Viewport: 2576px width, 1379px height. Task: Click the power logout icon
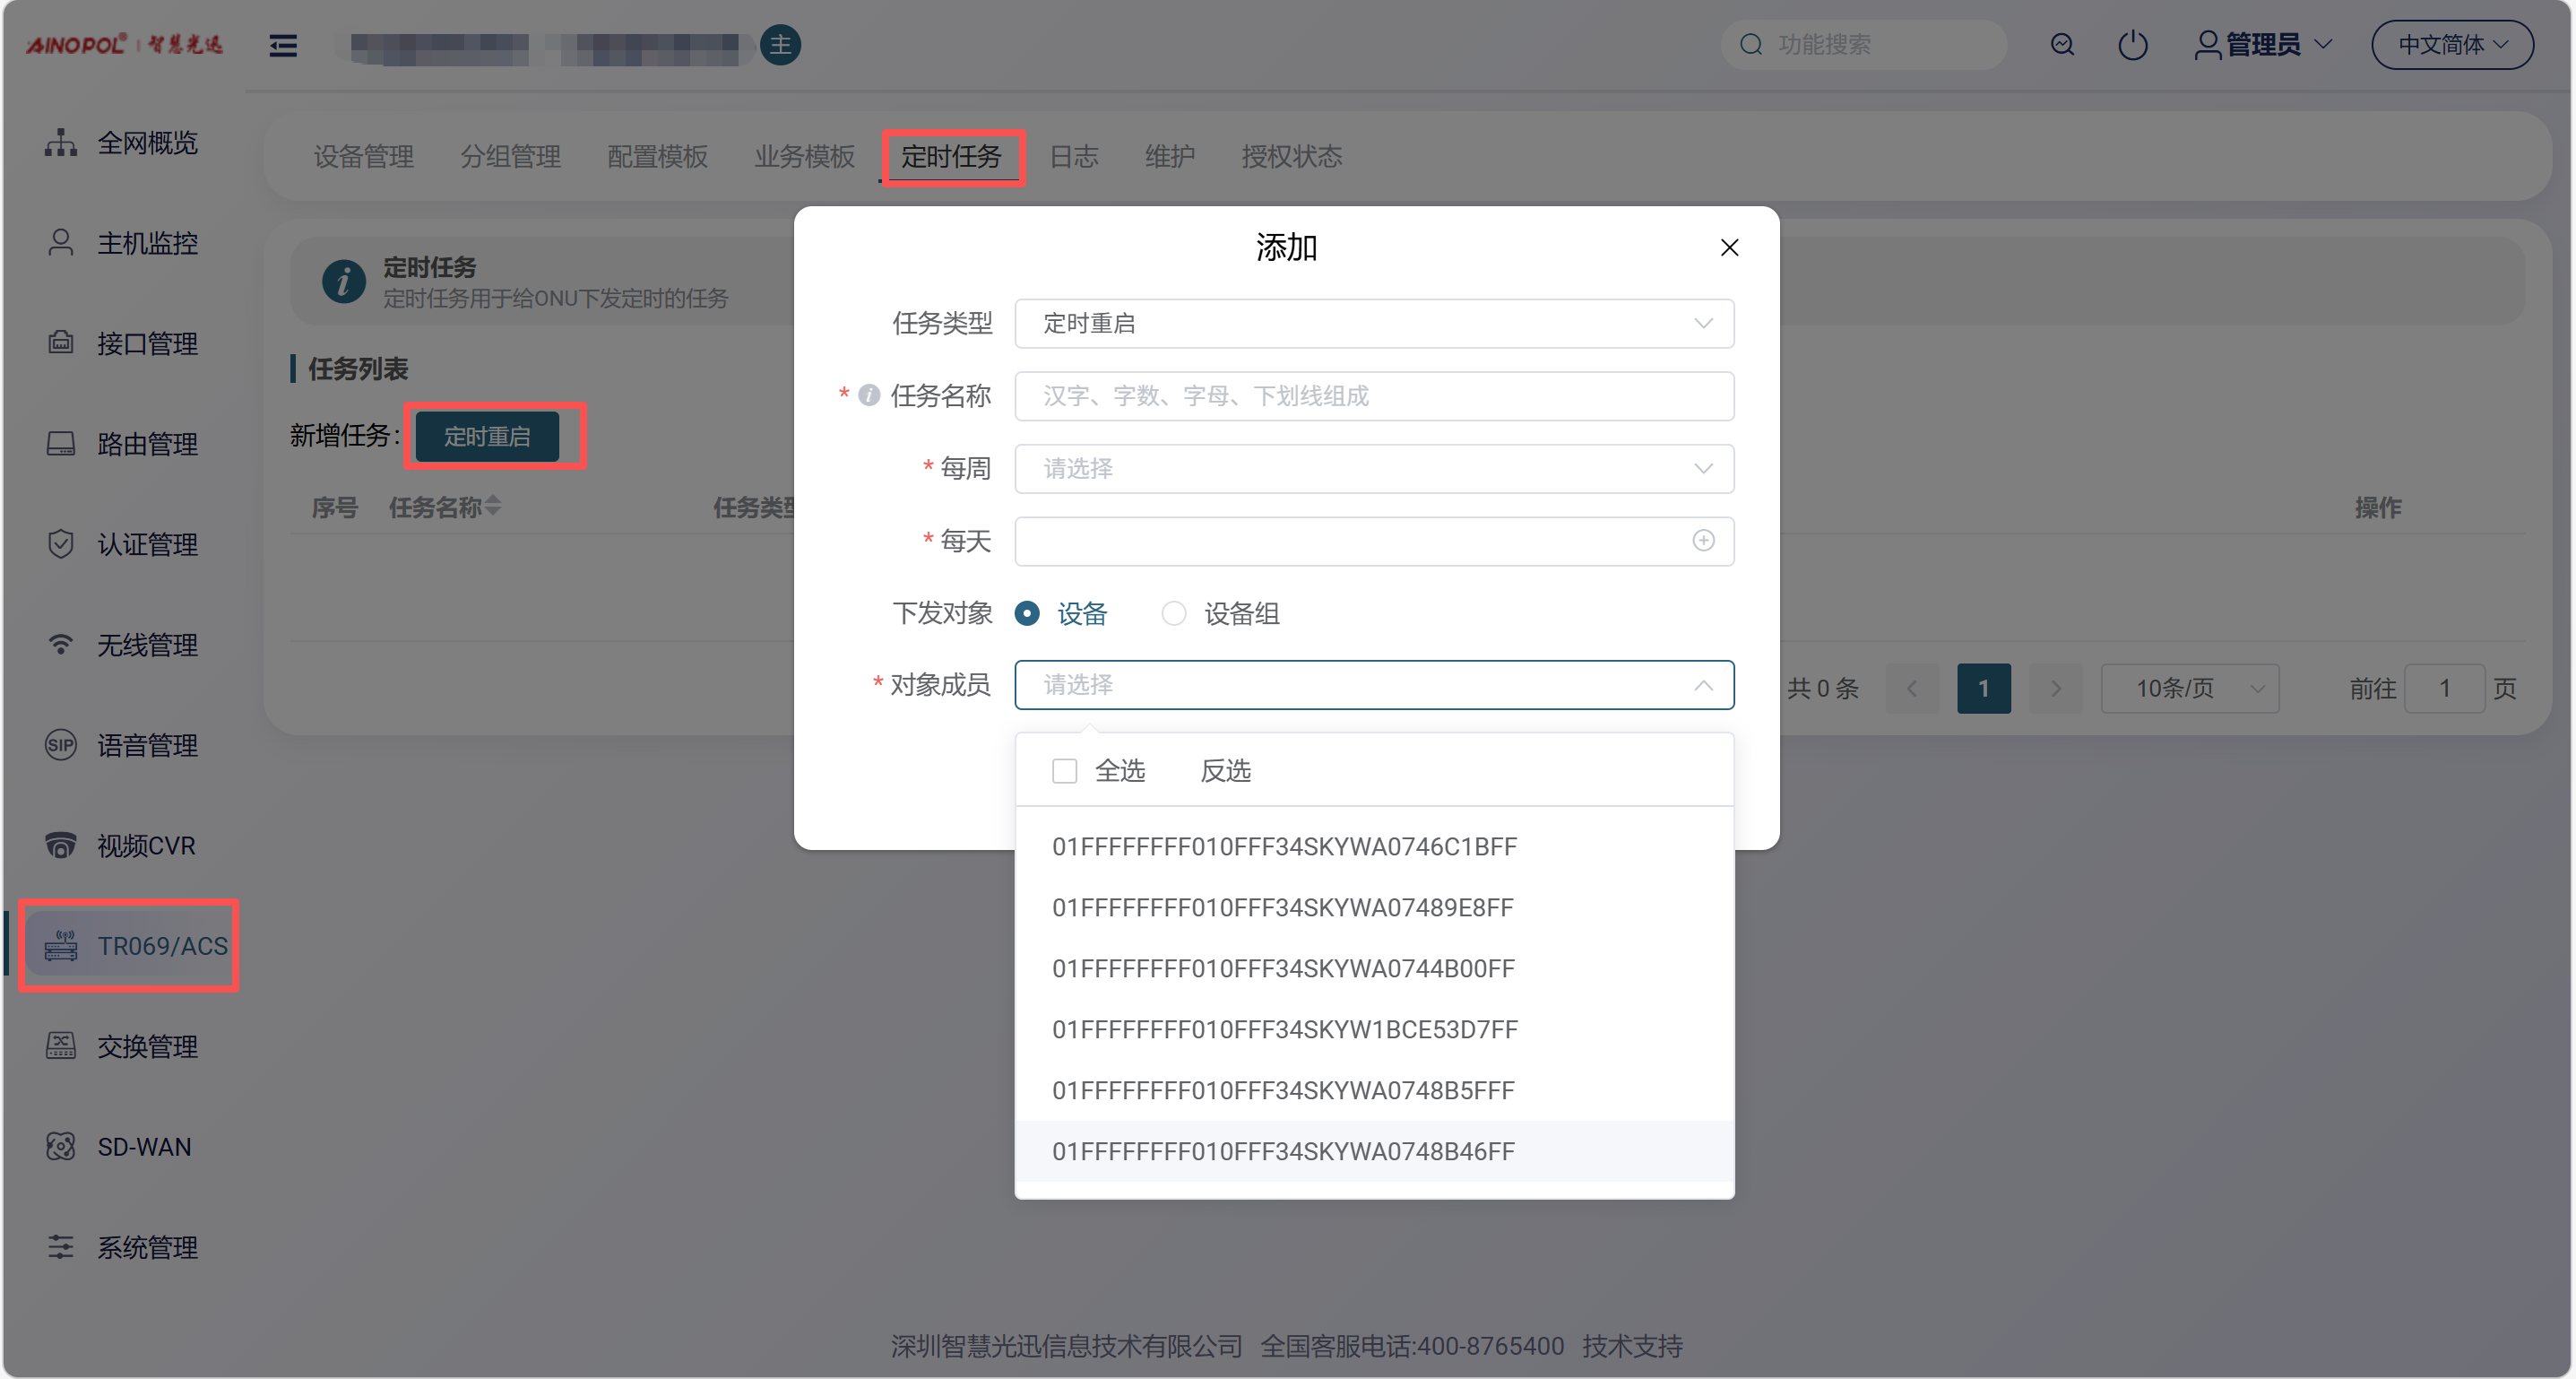coord(2132,45)
